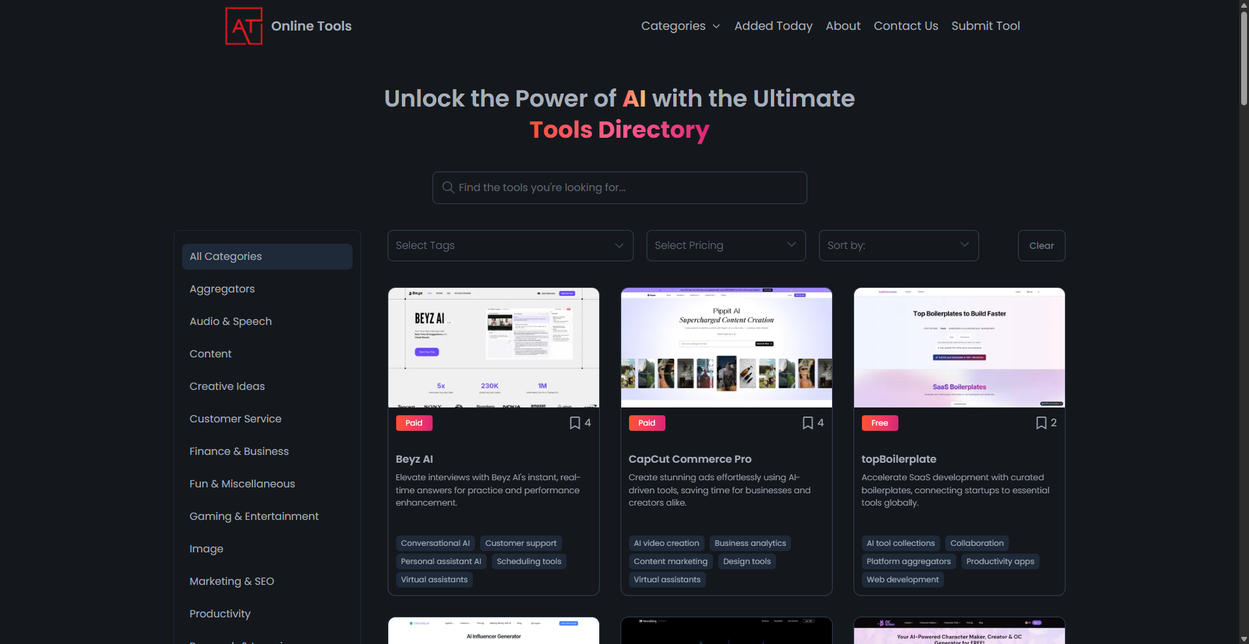The height and width of the screenshot is (644, 1249).
Task: Click the AI video creation tag
Action: pos(667,543)
